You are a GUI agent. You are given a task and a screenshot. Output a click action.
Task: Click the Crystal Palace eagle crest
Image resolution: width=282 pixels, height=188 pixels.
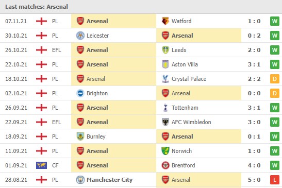pos(165,79)
